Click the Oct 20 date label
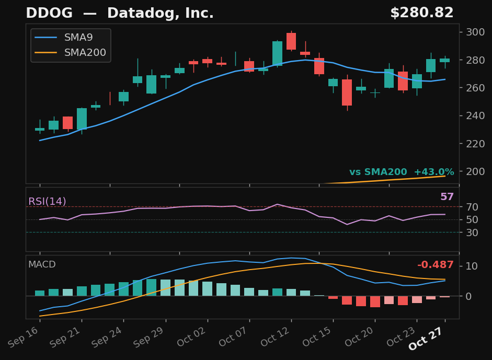 pos(359,336)
